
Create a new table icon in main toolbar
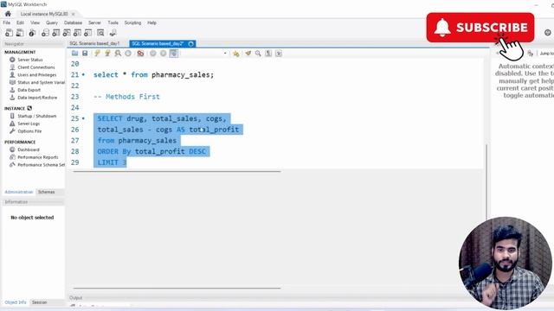point(55,33)
